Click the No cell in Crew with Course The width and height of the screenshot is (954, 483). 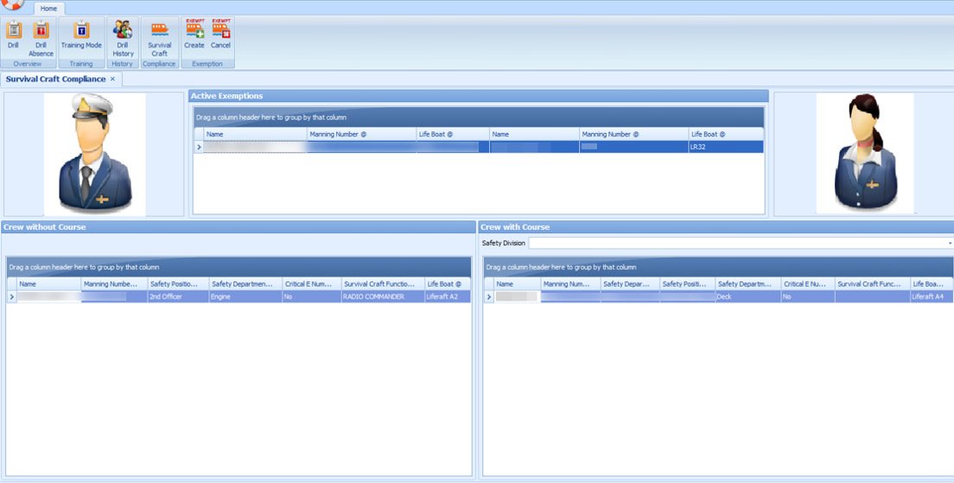[x=808, y=297]
